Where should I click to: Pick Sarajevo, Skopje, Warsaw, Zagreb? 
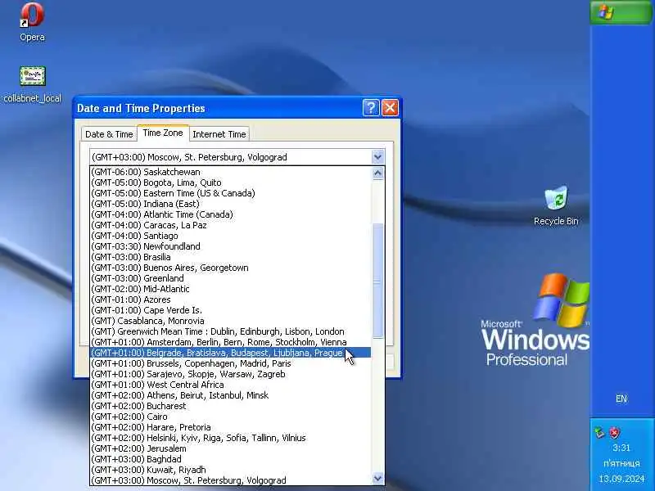coord(231,374)
